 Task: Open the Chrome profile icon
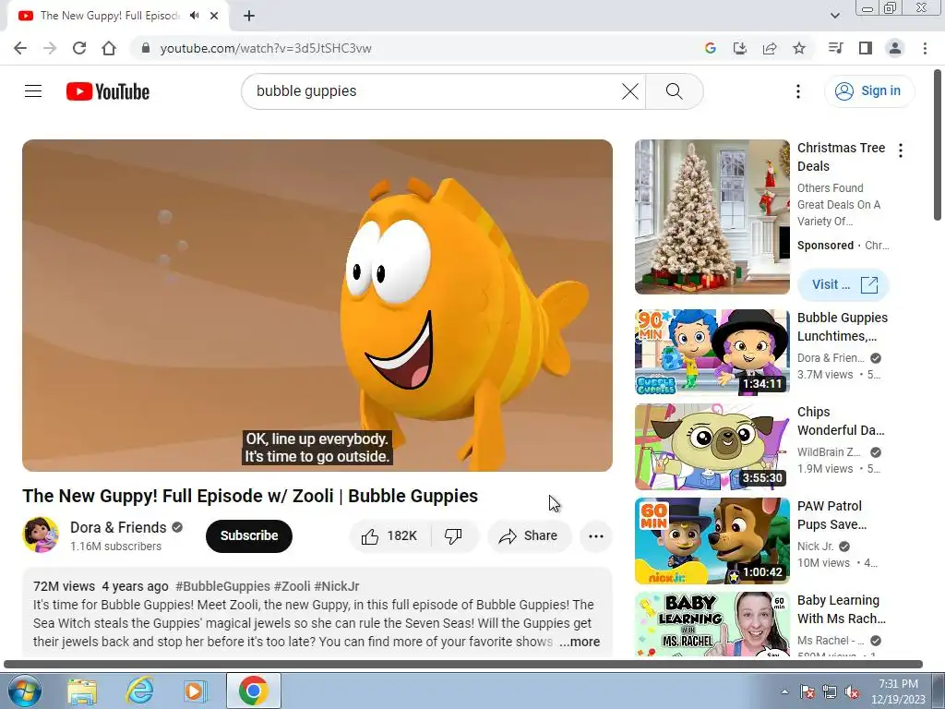(895, 48)
